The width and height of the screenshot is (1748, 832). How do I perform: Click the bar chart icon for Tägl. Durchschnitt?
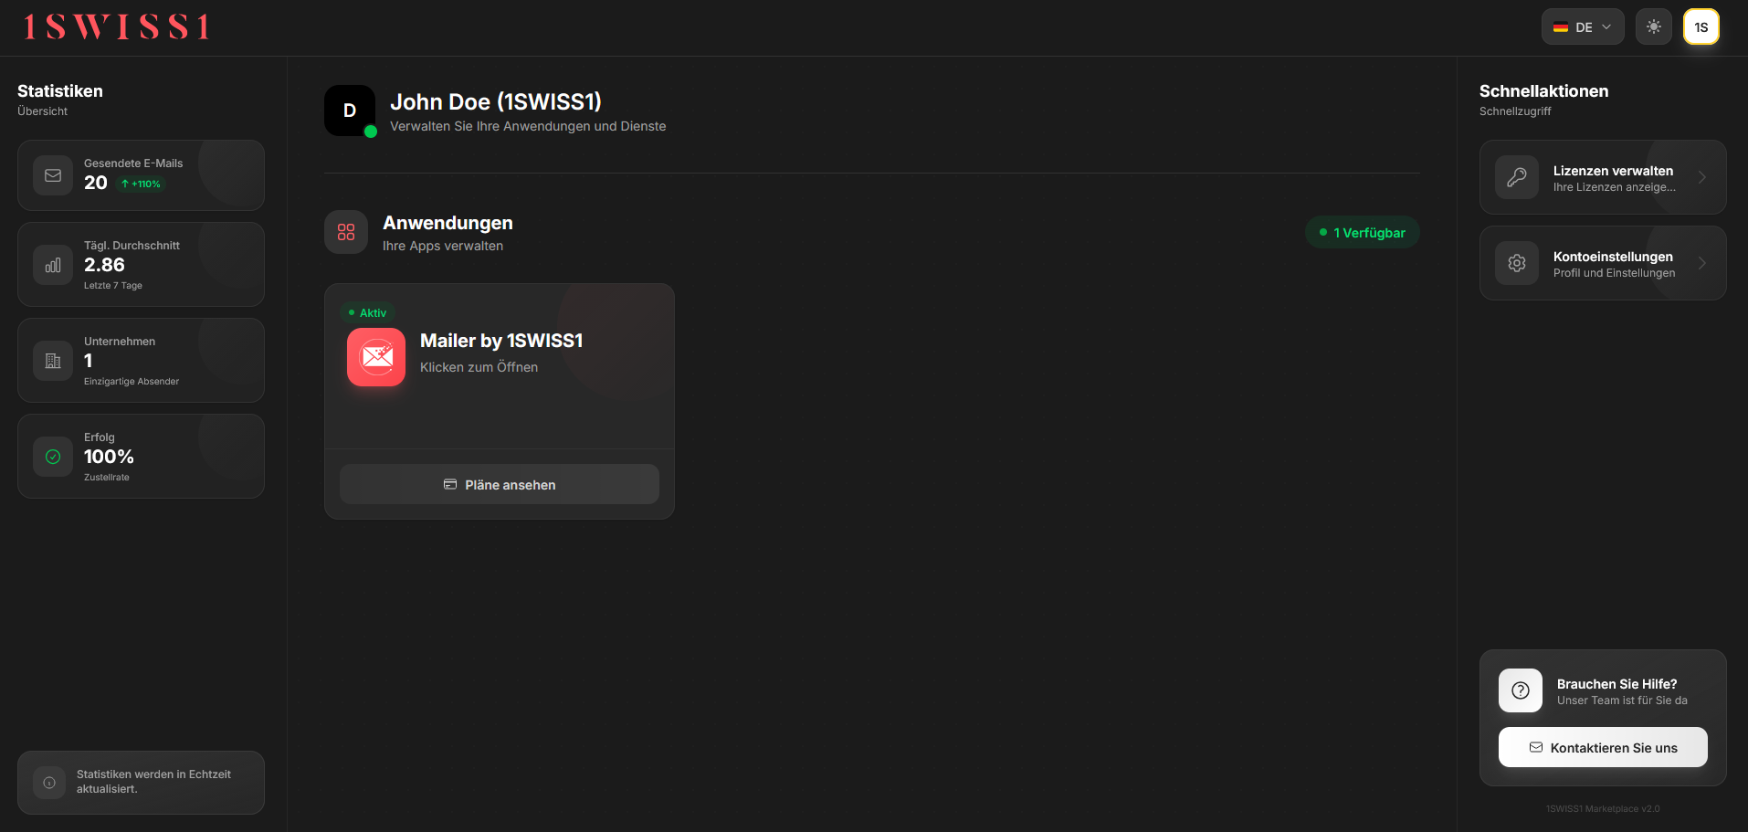click(x=53, y=265)
